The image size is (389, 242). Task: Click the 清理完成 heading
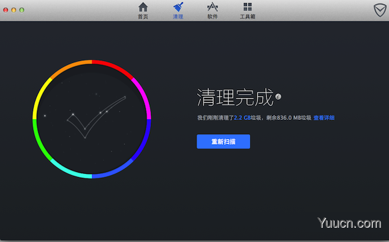(235, 97)
